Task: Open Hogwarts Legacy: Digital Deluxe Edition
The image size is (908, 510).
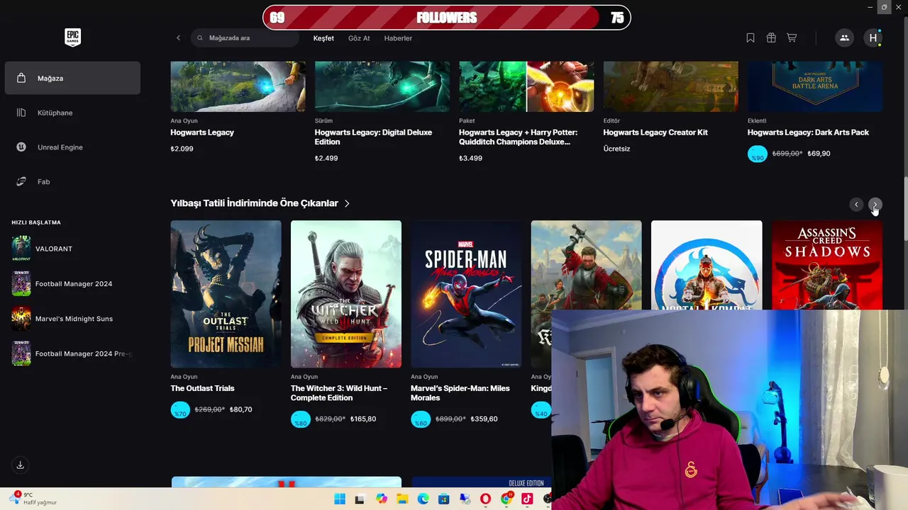Action: 373,137
